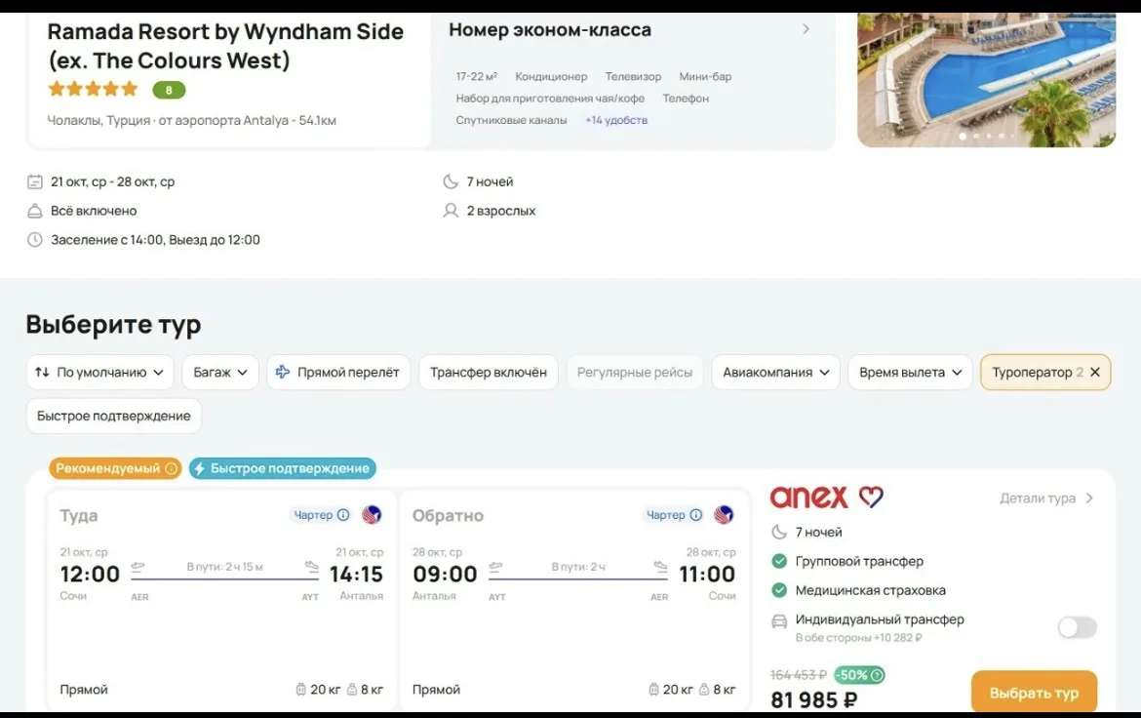Click the hotel rating badge 8
Image resolution: width=1141 pixels, height=718 pixels.
[x=169, y=90]
